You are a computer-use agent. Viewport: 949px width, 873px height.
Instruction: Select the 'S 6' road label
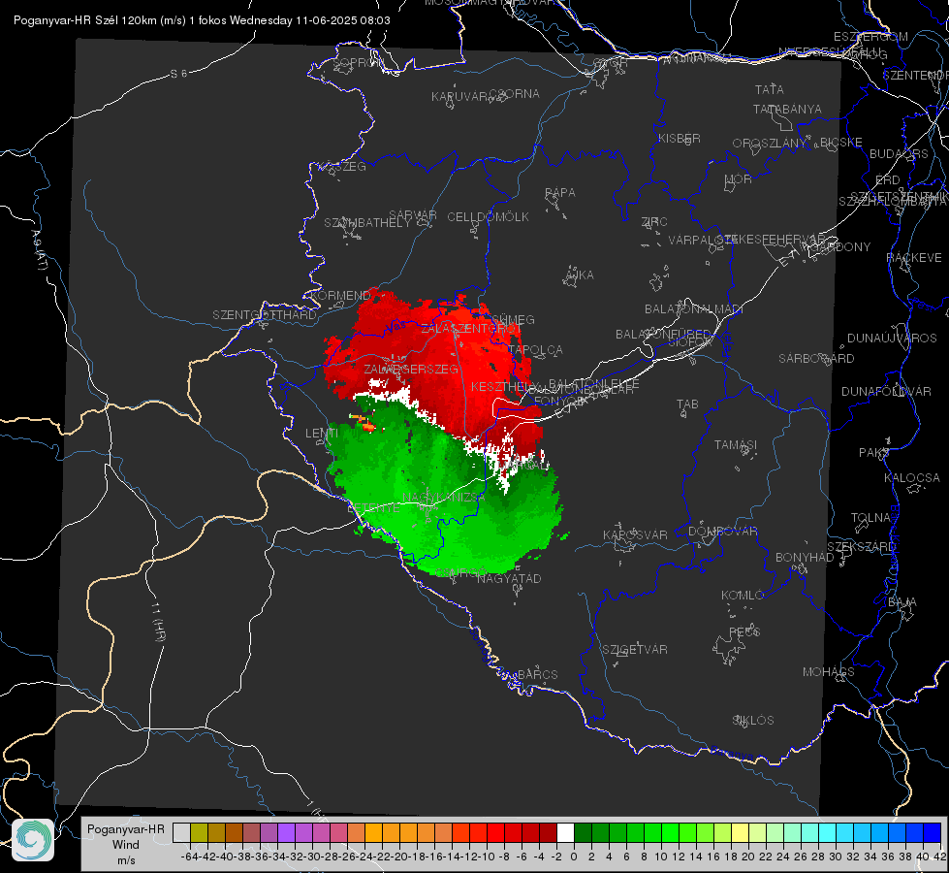coord(178,74)
